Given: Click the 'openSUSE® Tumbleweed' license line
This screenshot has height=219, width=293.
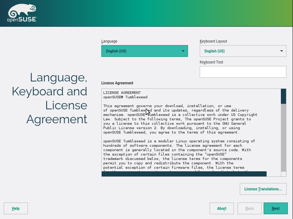Looking at the screenshot, I should pyautogui.click(x=125, y=97).
